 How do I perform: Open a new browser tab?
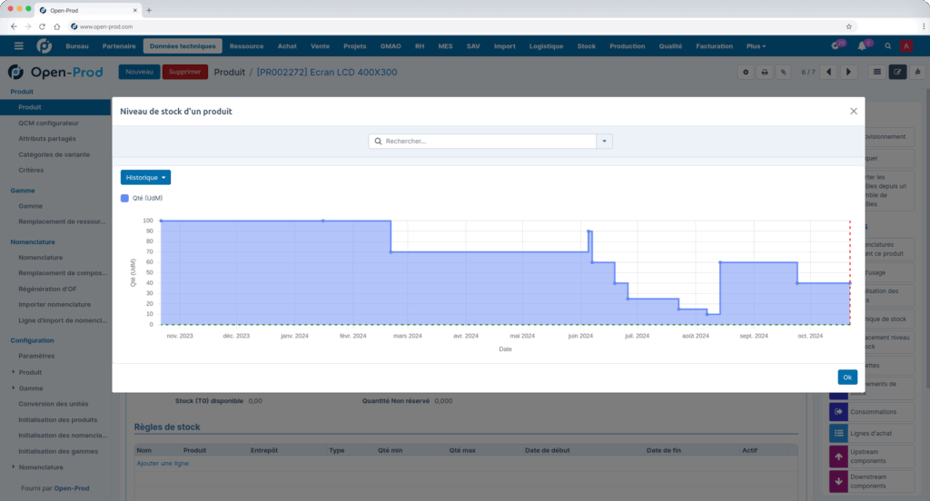(149, 10)
